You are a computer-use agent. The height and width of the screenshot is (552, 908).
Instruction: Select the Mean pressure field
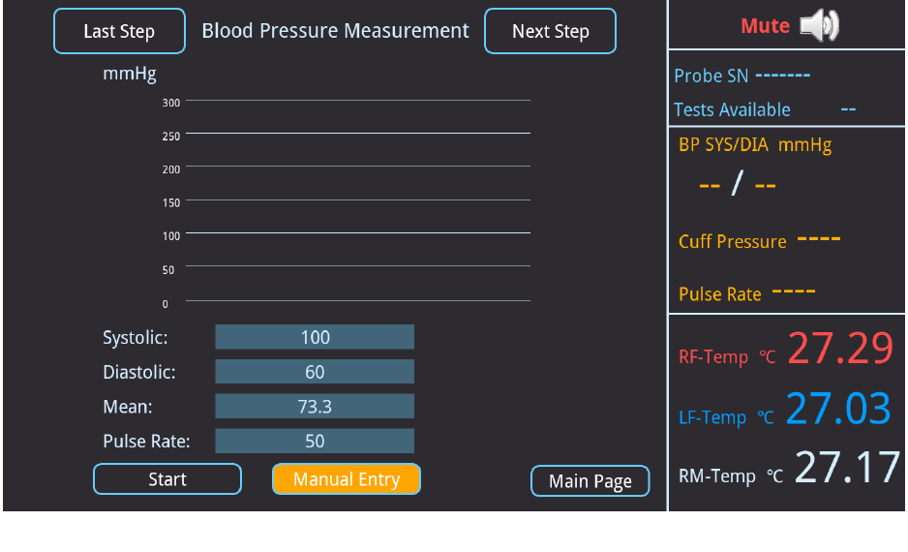(x=315, y=407)
